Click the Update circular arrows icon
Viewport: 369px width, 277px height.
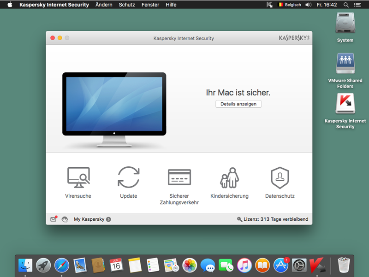click(x=128, y=177)
